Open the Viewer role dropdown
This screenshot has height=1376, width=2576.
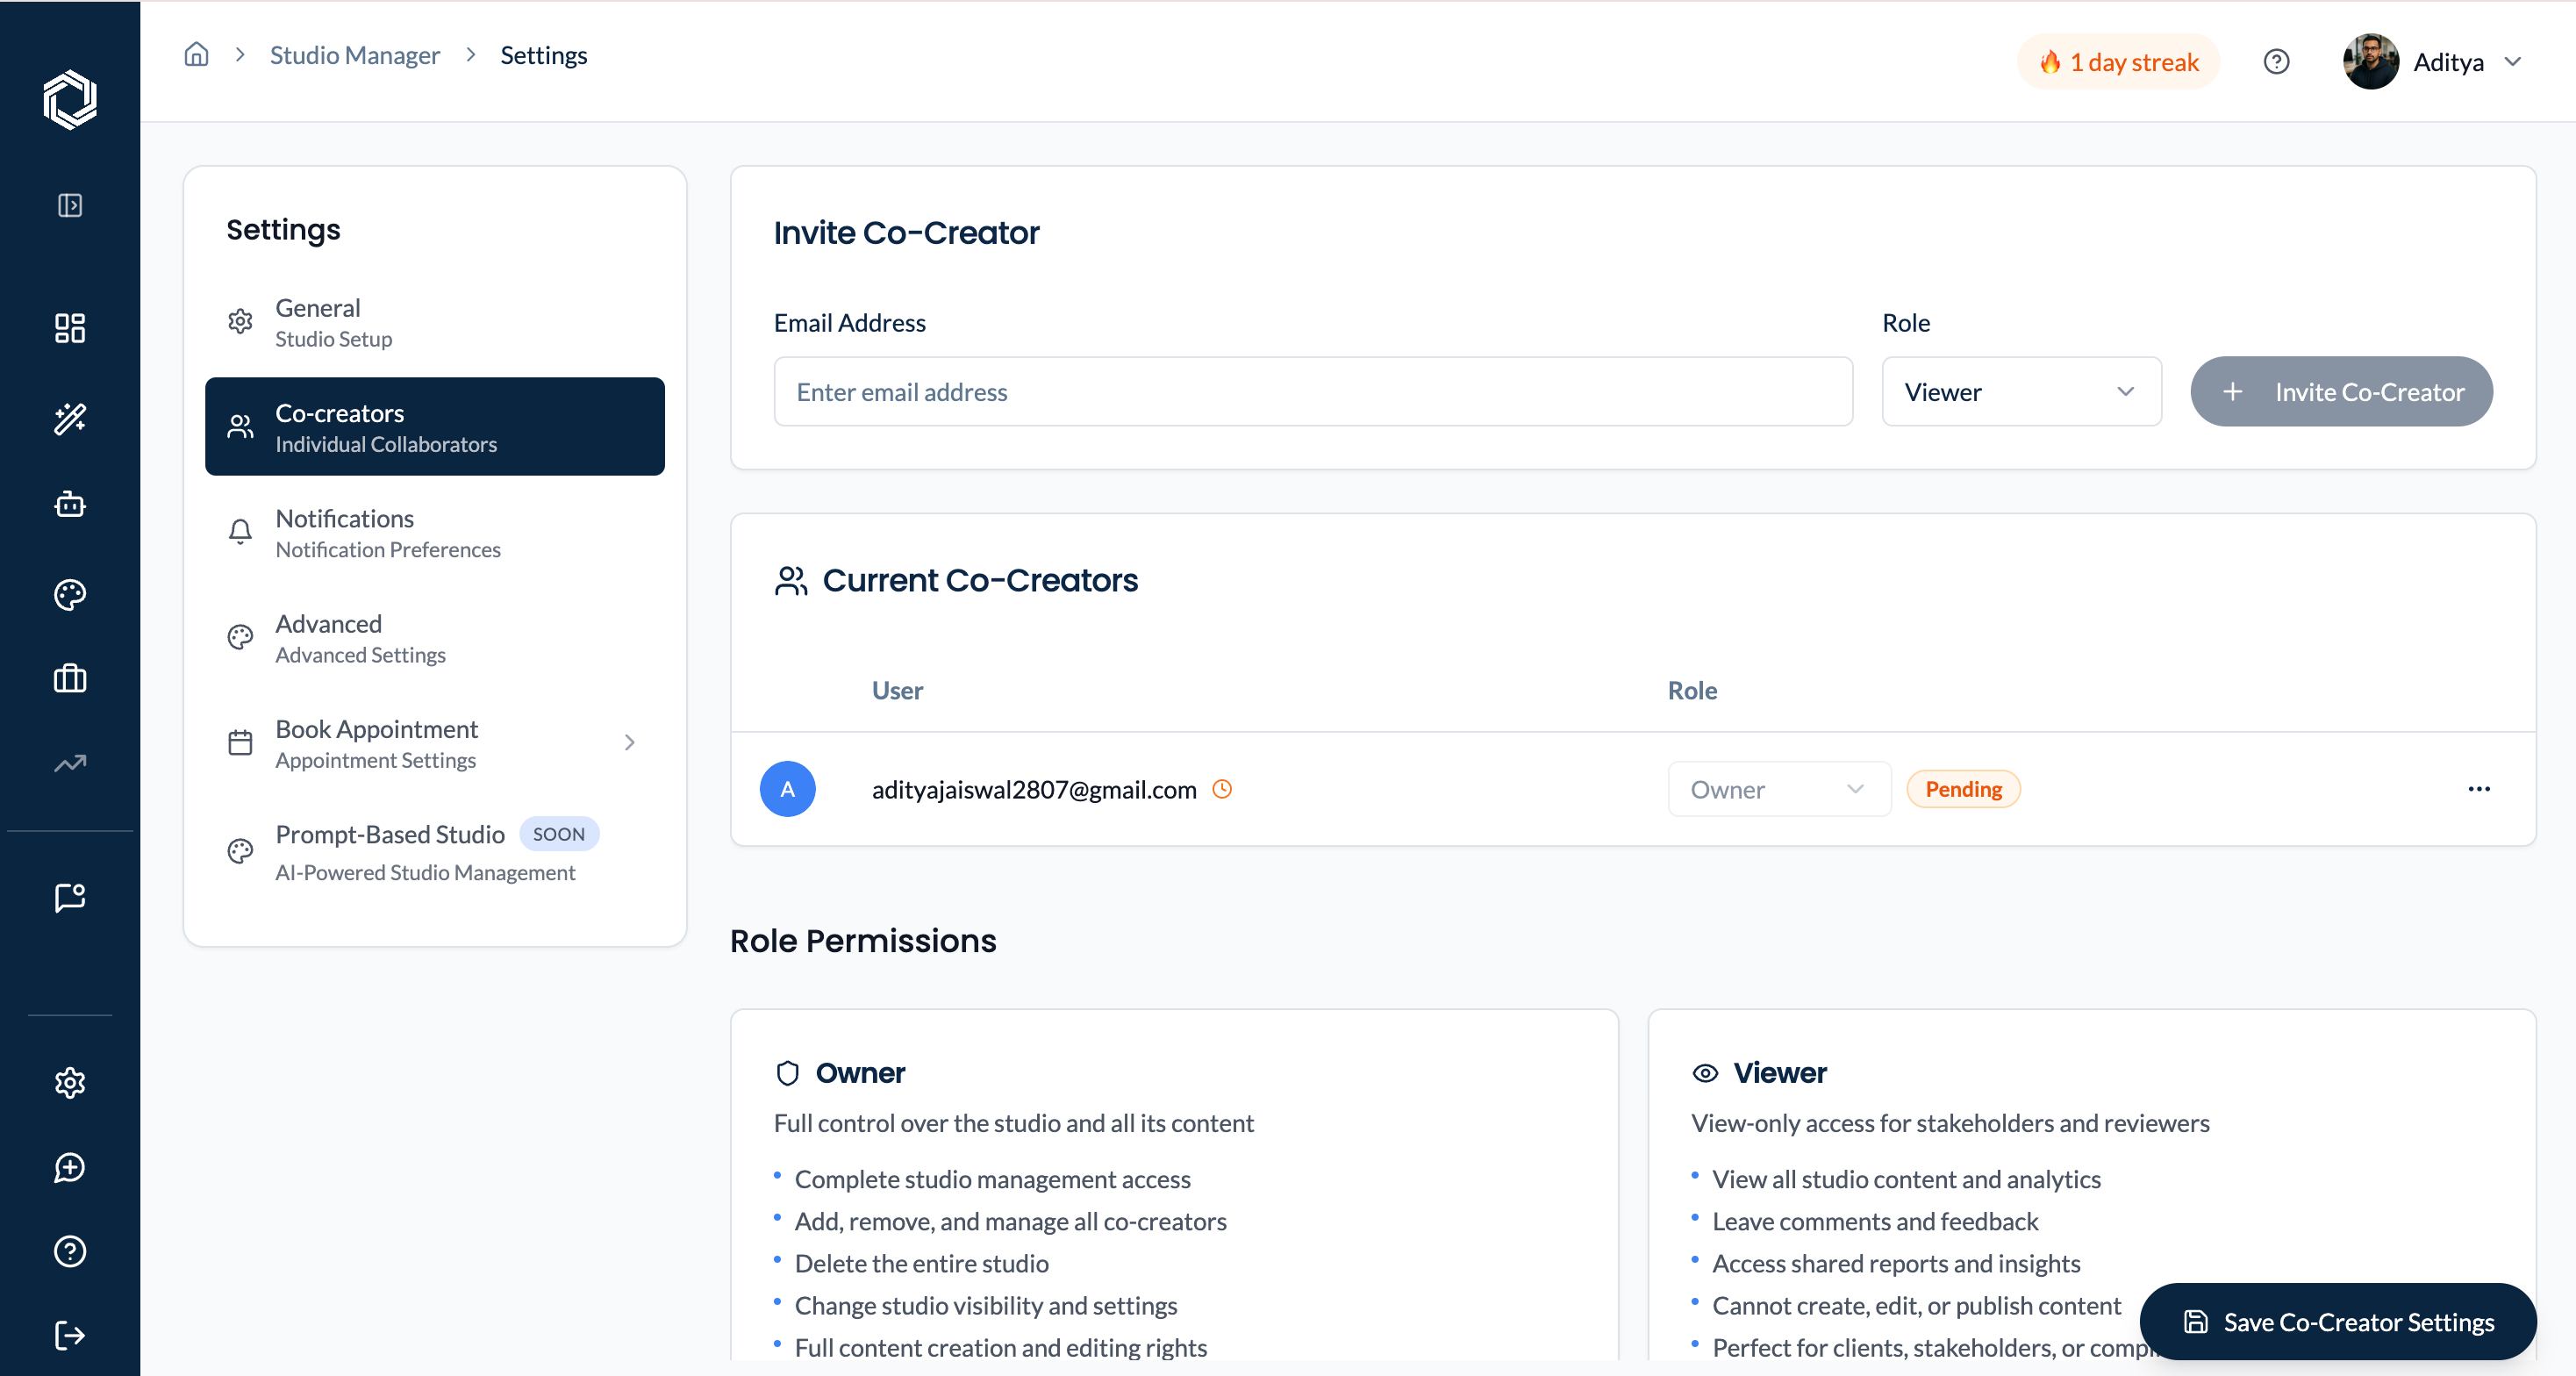2021,392
